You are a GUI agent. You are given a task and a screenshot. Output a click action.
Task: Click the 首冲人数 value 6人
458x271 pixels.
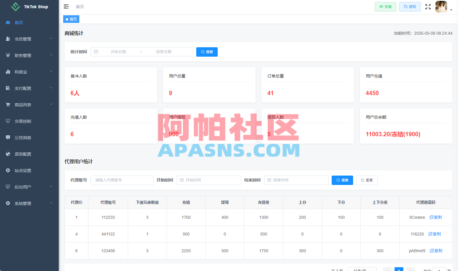(x=75, y=93)
